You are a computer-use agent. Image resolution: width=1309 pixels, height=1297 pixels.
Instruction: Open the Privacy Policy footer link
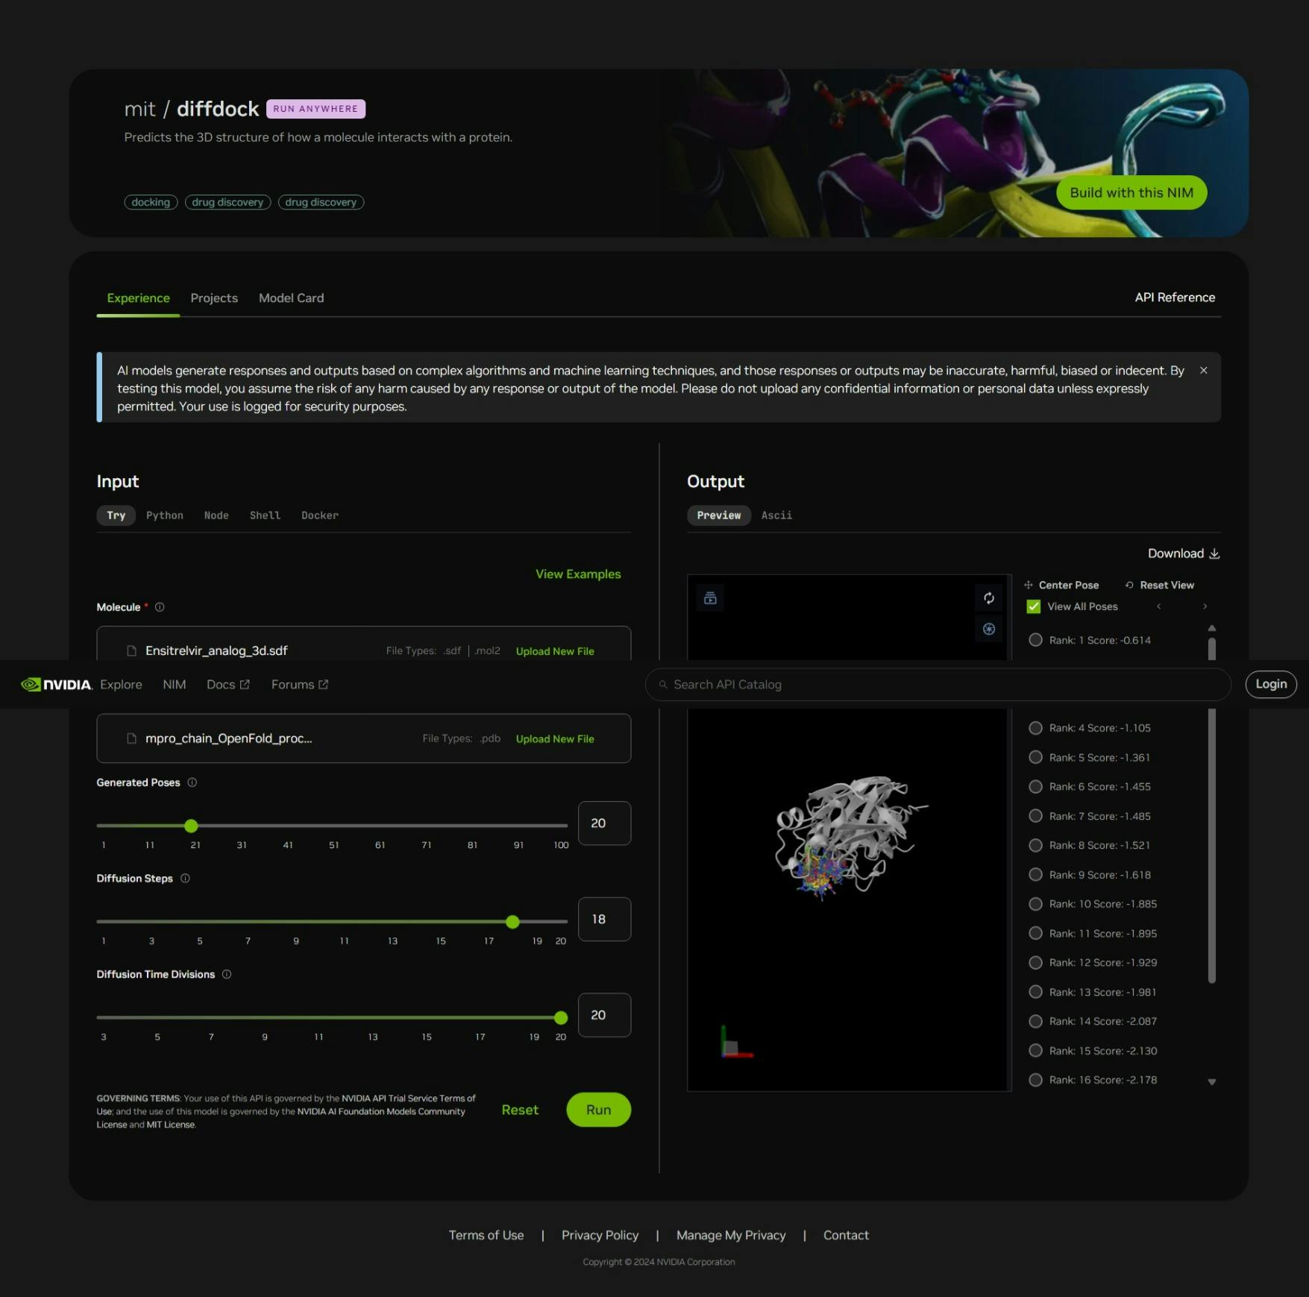click(600, 1235)
